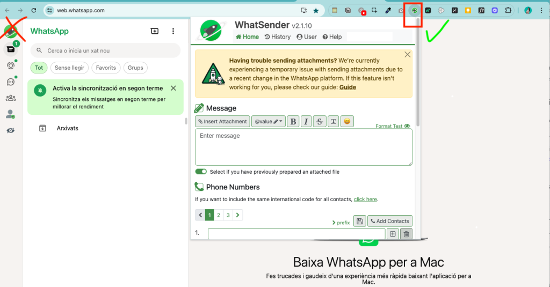Image resolution: width=550 pixels, height=287 pixels.
Task: Expand the prefix option
Action: [341, 223]
